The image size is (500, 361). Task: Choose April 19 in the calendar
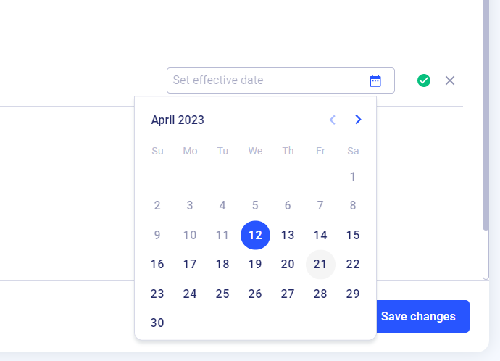coord(255,265)
